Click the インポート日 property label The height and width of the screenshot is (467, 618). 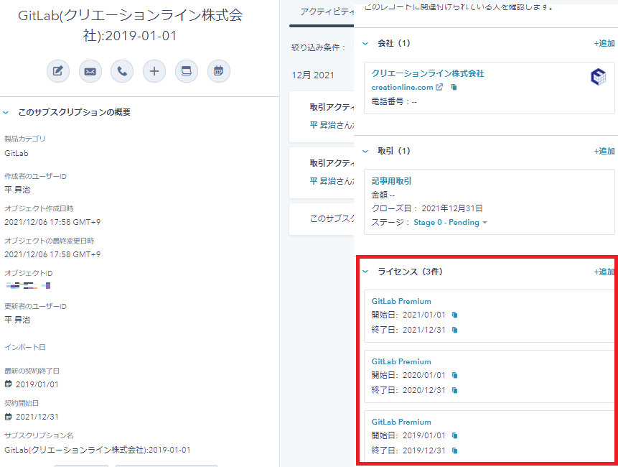coord(25,347)
